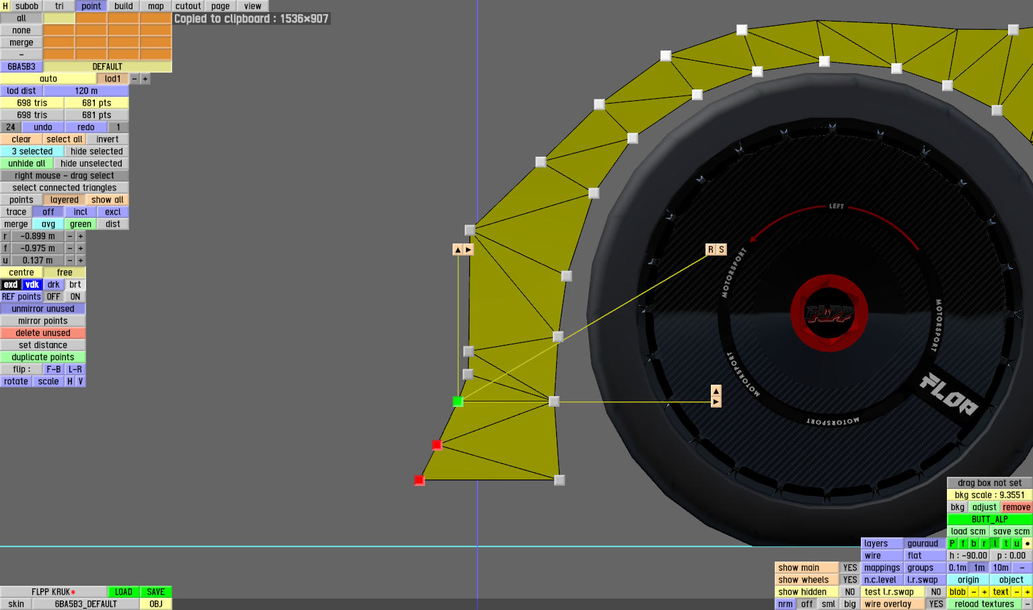The height and width of the screenshot is (610, 1033).
Task: Open the map tab
Action: [x=156, y=6]
